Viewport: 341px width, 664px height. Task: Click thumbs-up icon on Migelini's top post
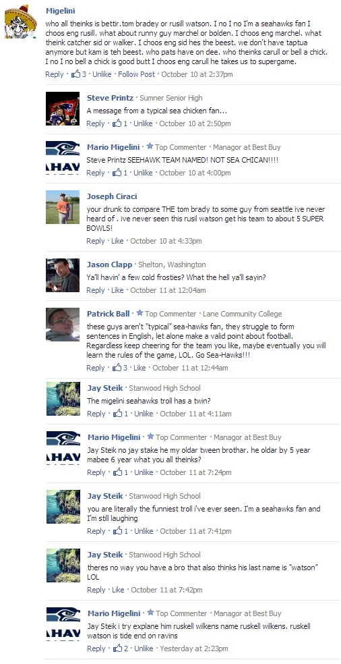[75, 74]
